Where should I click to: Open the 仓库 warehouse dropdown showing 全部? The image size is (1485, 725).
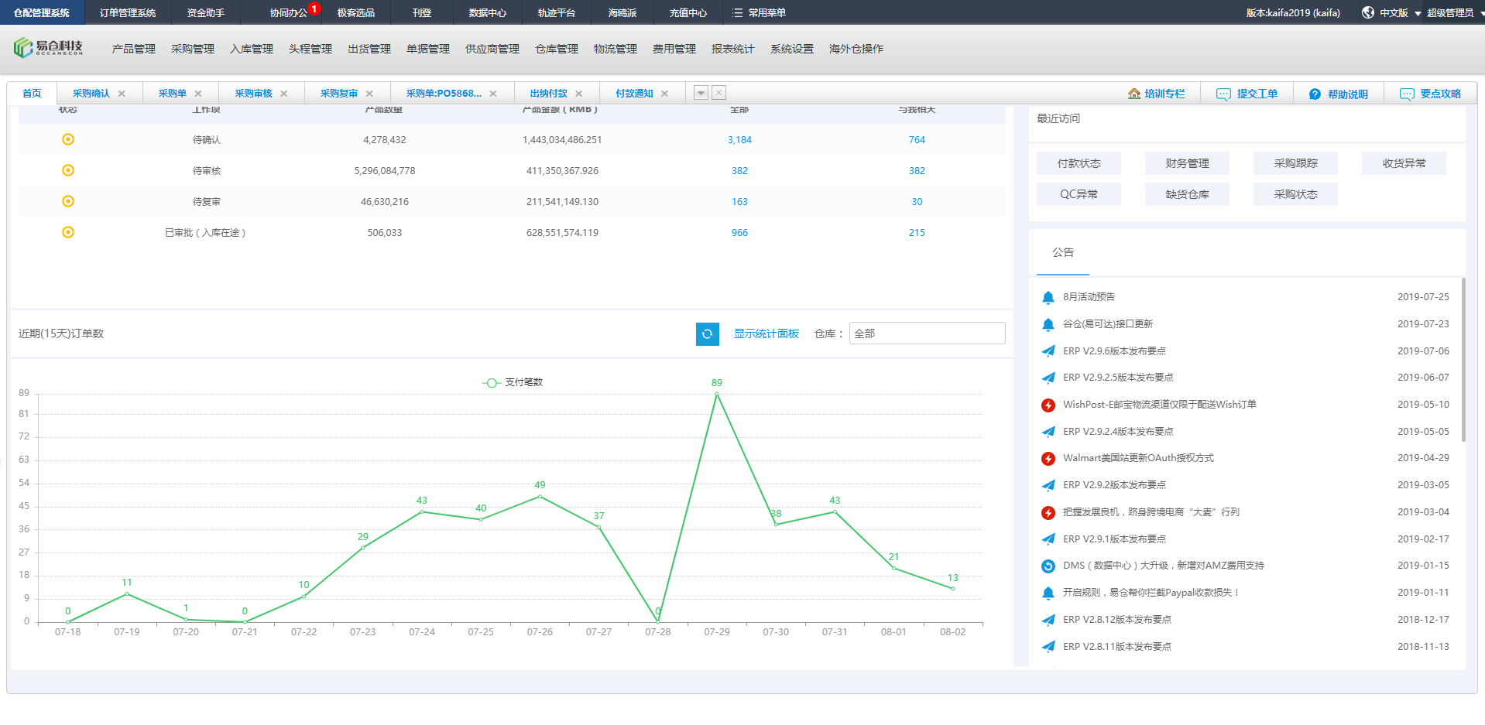(927, 333)
